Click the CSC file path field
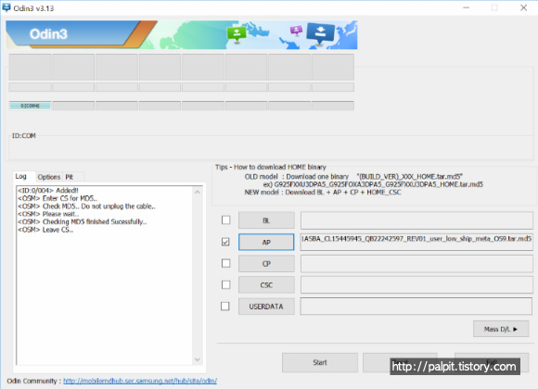 [x=416, y=285]
